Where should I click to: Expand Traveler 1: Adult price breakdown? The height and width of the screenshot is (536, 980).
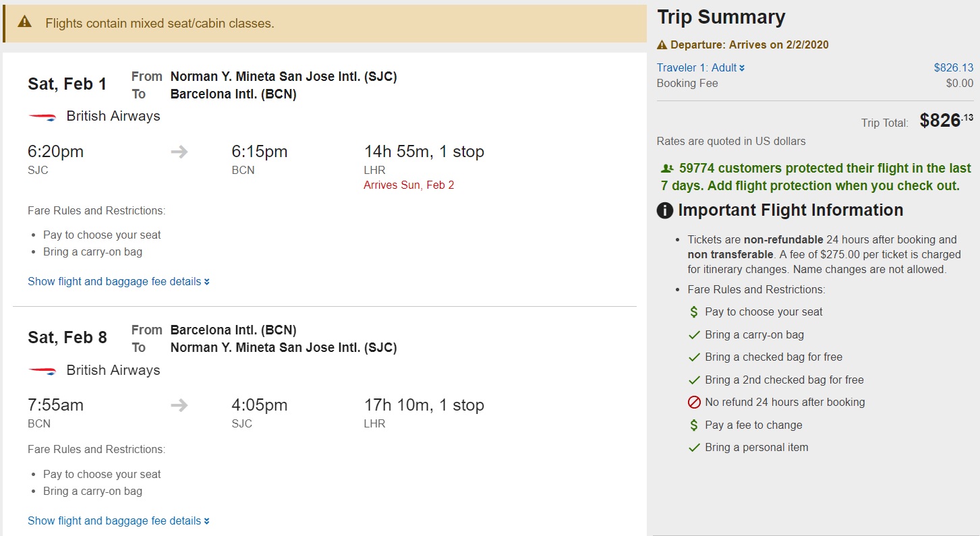click(701, 67)
